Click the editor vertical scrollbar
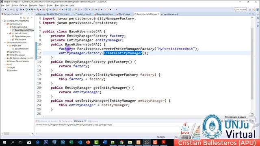260x146 pixels. click(252, 64)
